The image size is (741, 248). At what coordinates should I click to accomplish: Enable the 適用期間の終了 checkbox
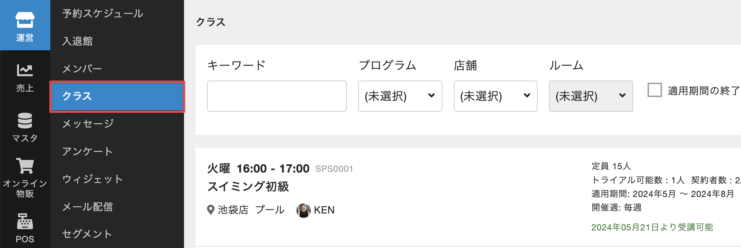[654, 90]
